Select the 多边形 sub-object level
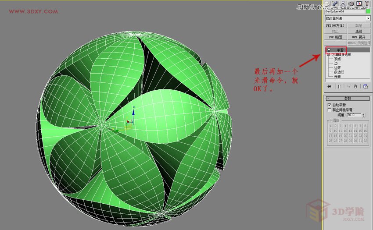Screen dimensions: 373x230 [x=338, y=72]
